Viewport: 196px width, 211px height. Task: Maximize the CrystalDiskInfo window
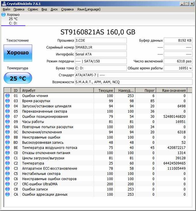187,4
